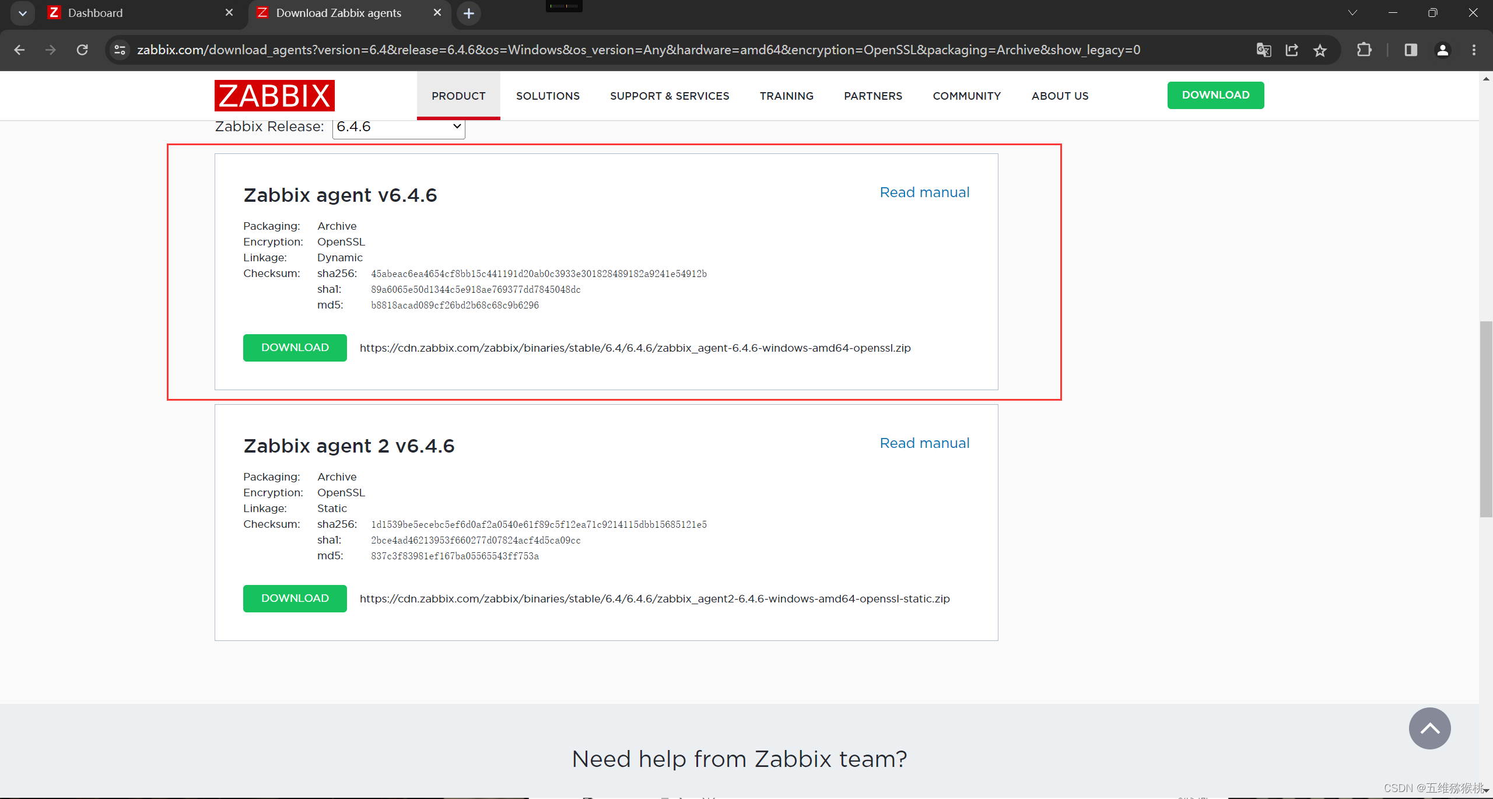Click the scrollbar up arrow
This screenshot has height=799, width=1493.
click(x=1486, y=78)
